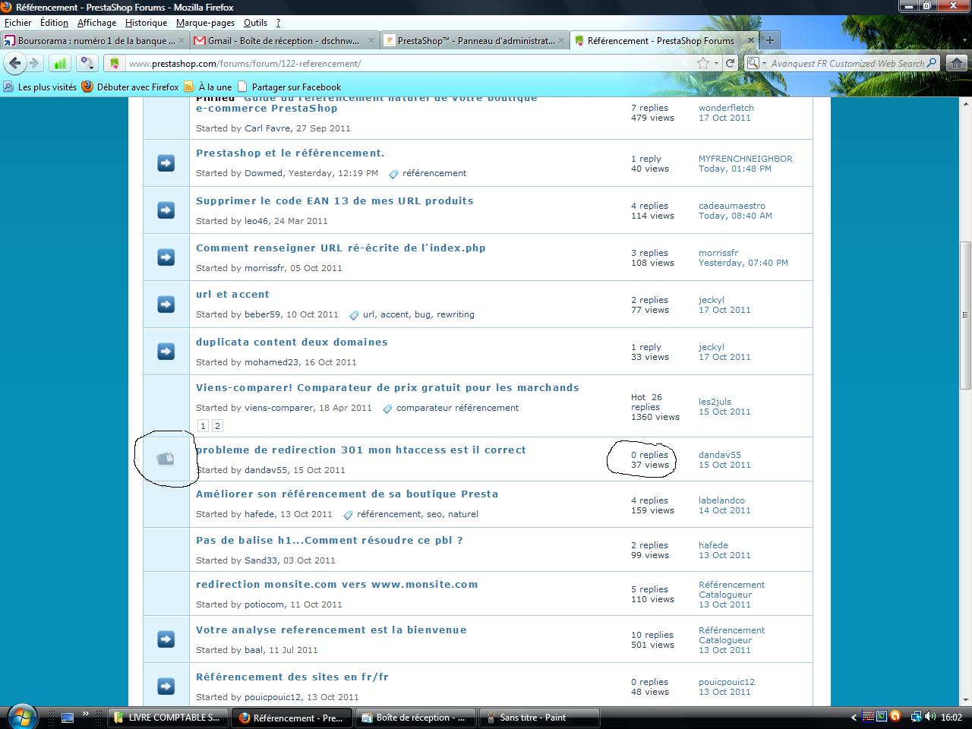
Task: Open the Édition menu
Action: point(54,23)
